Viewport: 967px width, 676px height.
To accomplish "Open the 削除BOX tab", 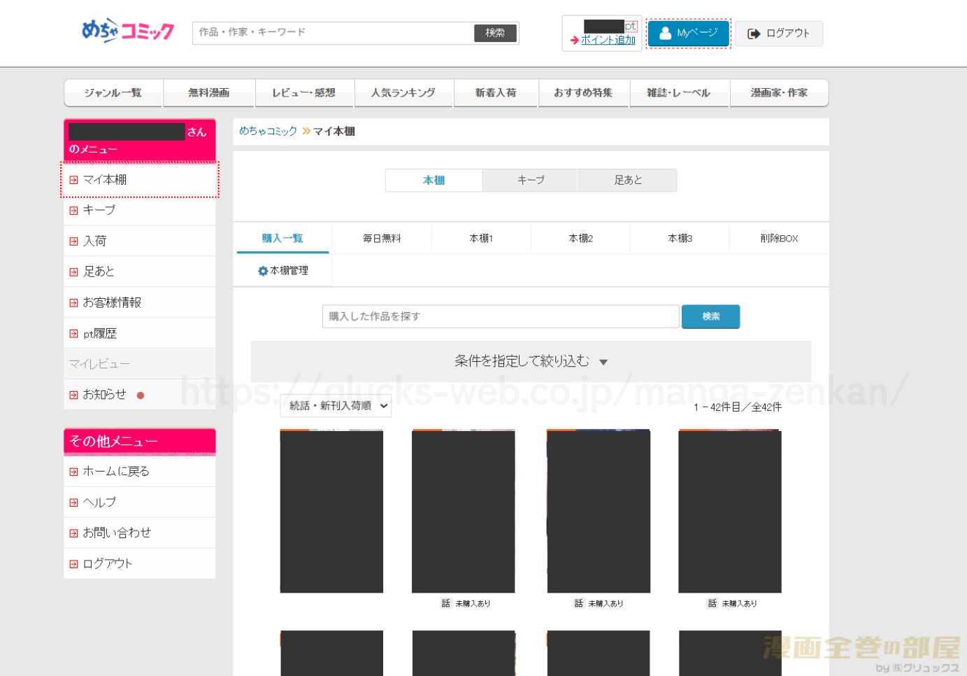I will (x=778, y=238).
